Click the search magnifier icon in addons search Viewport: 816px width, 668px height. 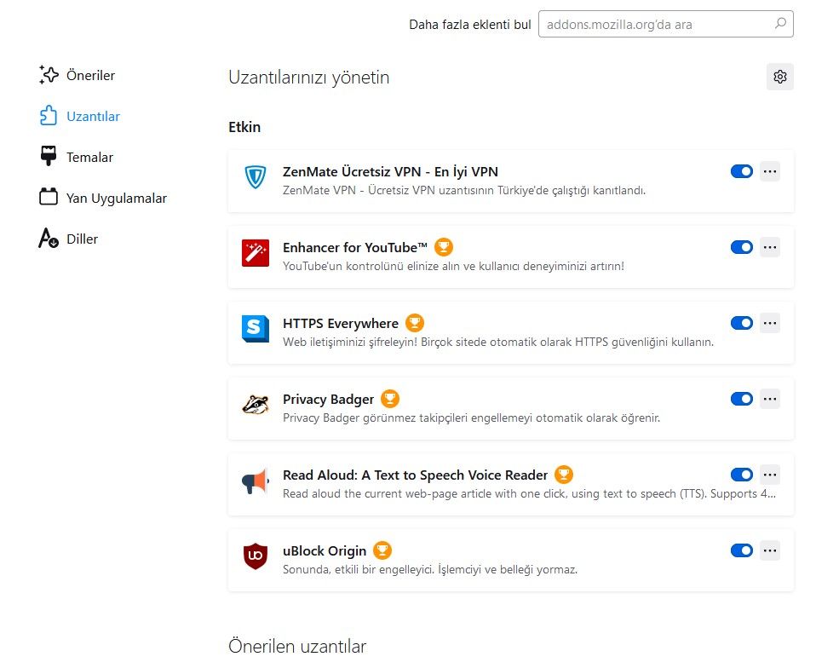pyautogui.click(x=780, y=24)
